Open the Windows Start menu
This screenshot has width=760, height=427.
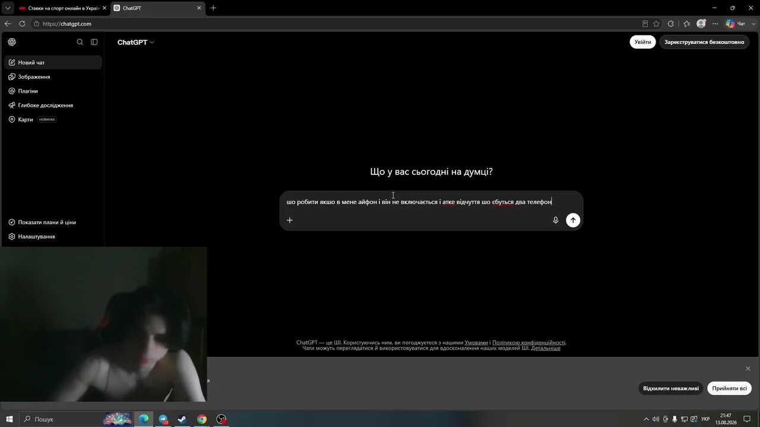[9, 419]
